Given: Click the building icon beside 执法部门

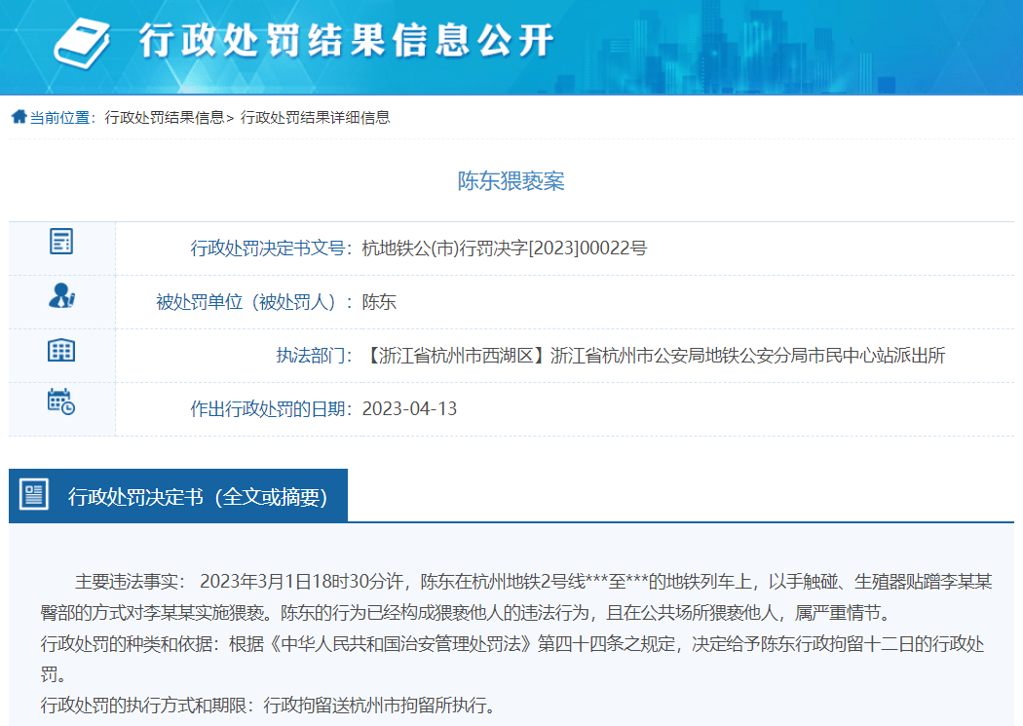Looking at the screenshot, I should pos(61,350).
